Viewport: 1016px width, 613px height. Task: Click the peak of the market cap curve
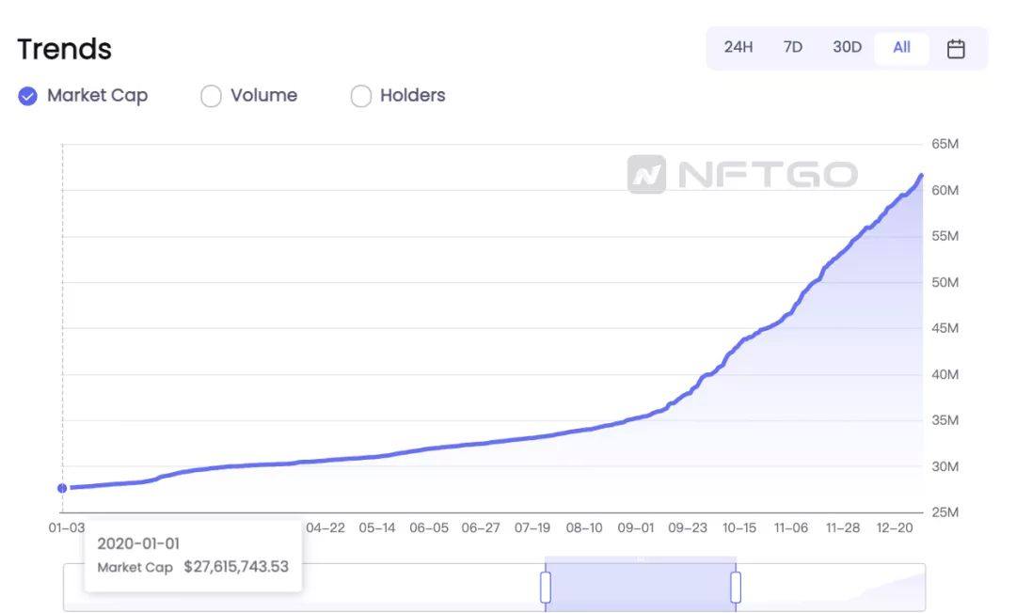(920, 175)
